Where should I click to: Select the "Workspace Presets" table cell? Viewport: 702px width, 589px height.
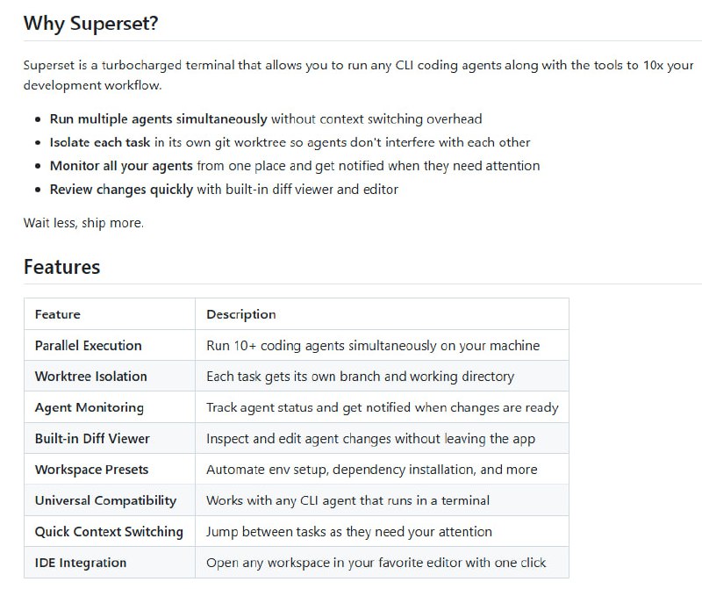(92, 470)
